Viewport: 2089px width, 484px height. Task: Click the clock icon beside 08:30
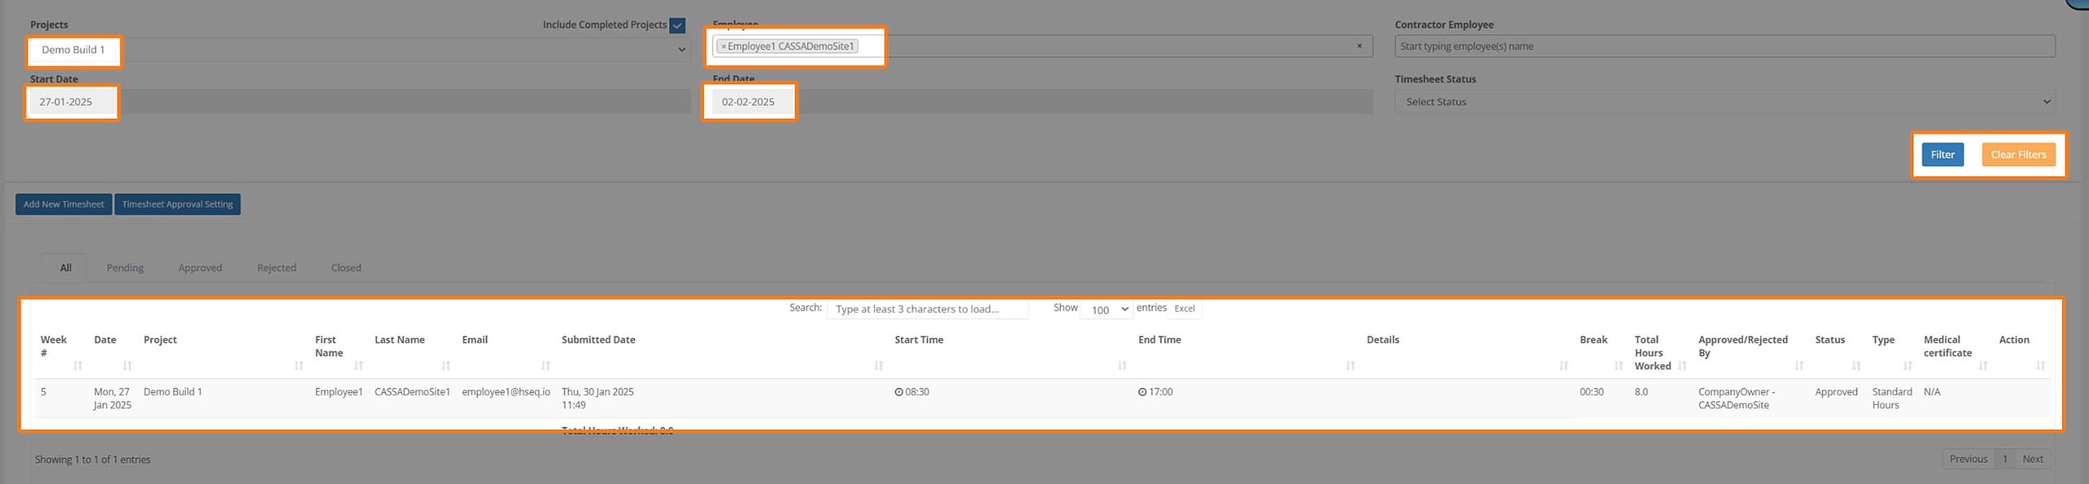coord(898,392)
